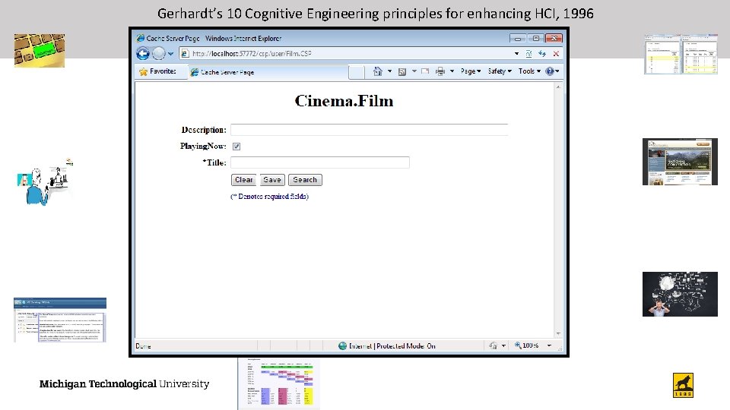Print the page with the printer icon

click(440, 71)
